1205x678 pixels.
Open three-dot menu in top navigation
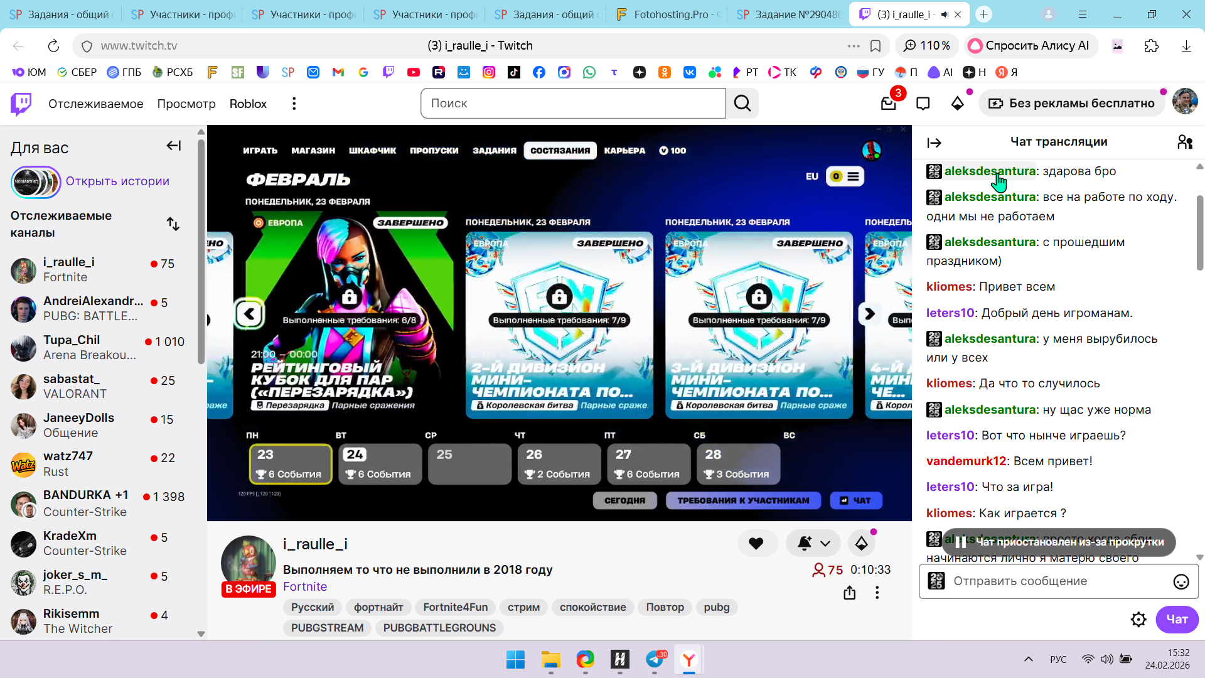294,104
